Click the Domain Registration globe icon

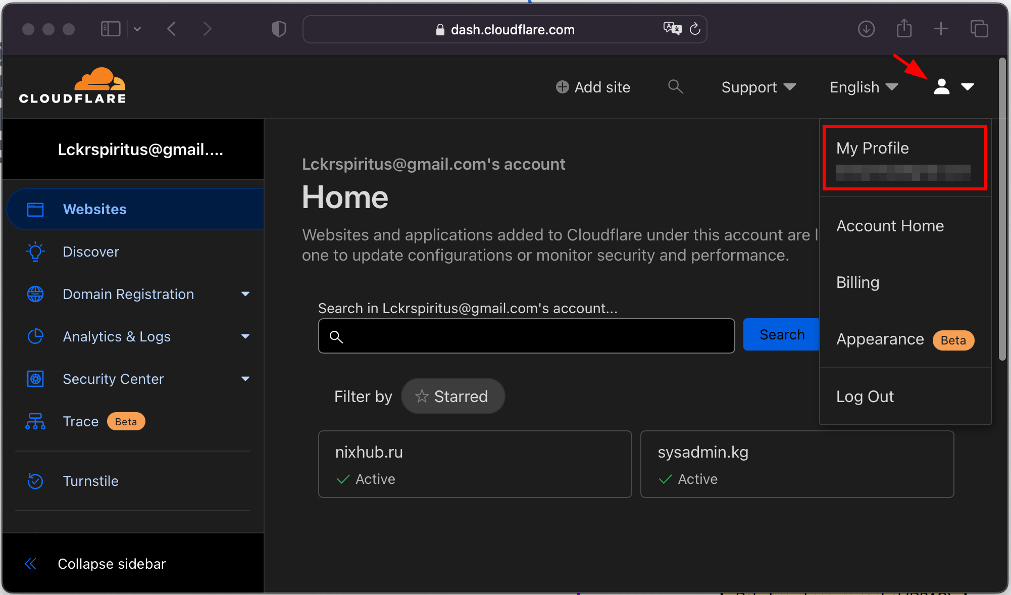[35, 294]
